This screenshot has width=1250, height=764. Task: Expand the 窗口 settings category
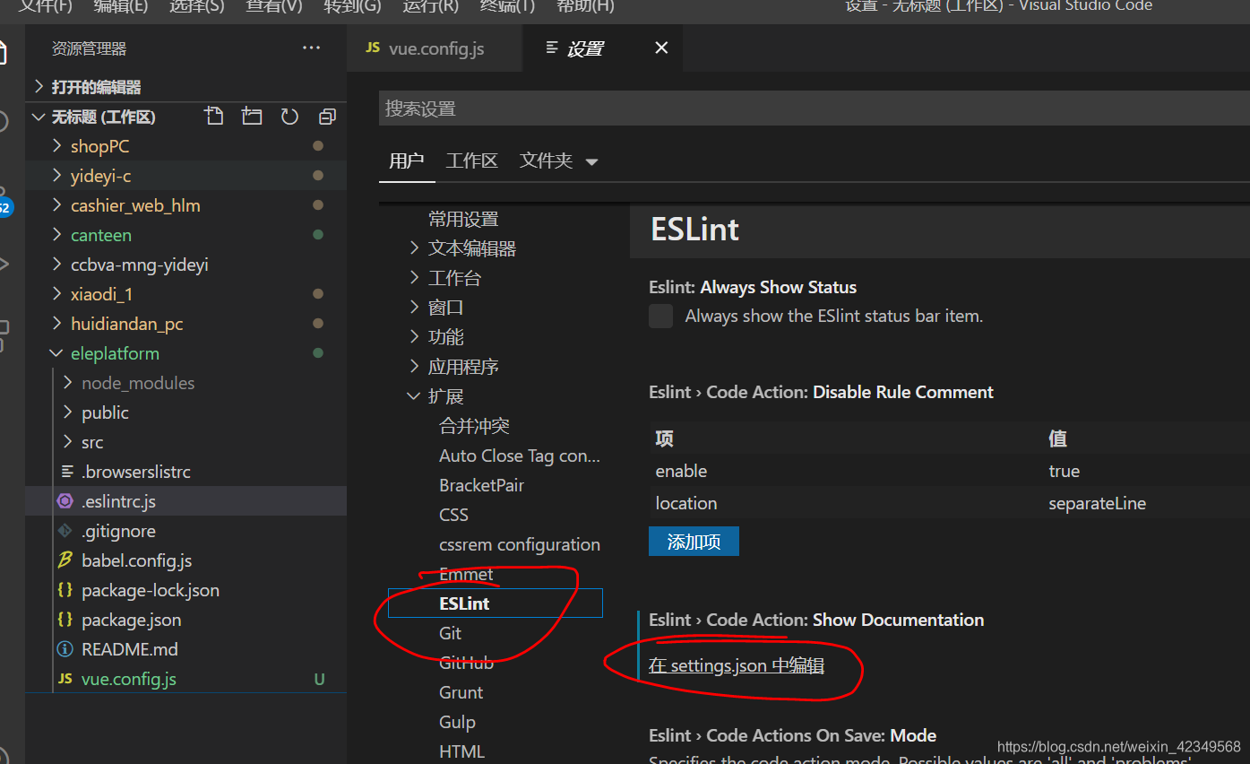tap(414, 308)
